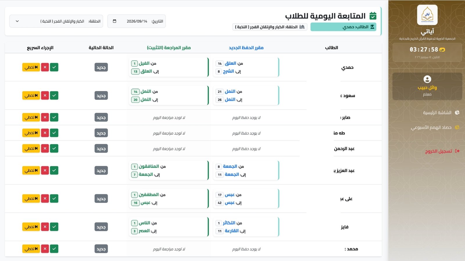
Task: Approve سعود row with green check
Action: 54,95
